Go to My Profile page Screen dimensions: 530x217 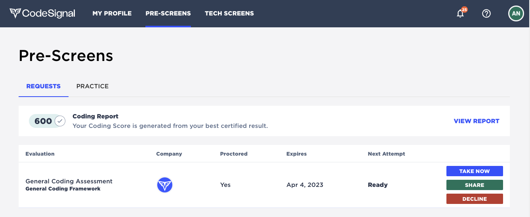pyautogui.click(x=112, y=13)
